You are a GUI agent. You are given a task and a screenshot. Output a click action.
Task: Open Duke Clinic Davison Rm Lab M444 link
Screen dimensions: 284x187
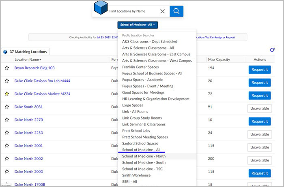(x=42, y=81)
